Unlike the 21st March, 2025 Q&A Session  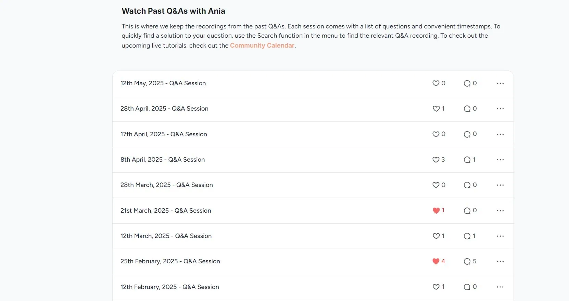436,211
